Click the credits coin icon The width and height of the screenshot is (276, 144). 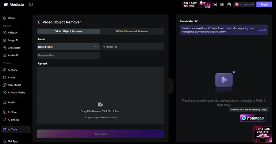click(237, 5)
